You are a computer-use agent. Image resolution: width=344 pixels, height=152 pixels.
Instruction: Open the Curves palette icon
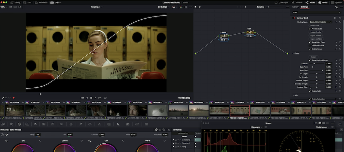(52, 124)
